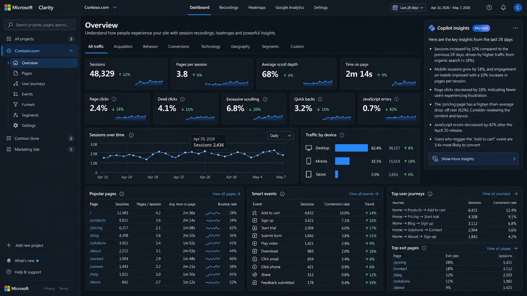
Task: Open Show more insights chevron
Action: [514, 159]
